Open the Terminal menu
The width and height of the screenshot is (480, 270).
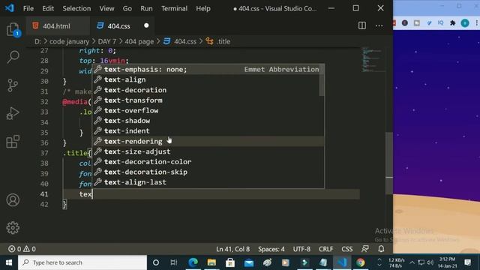click(x=174, y=8)
